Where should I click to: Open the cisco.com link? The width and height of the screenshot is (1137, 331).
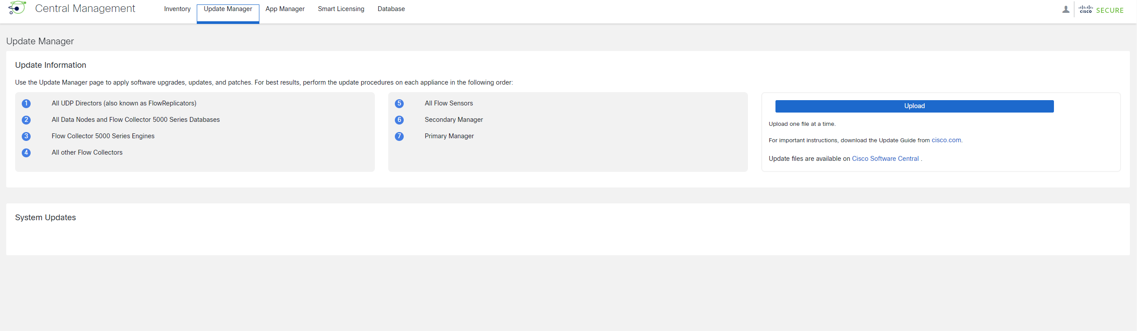[x=946, y=140]
